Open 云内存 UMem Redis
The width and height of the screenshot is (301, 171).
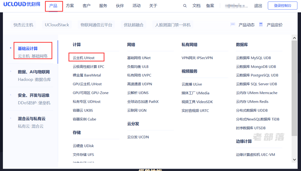252,102
